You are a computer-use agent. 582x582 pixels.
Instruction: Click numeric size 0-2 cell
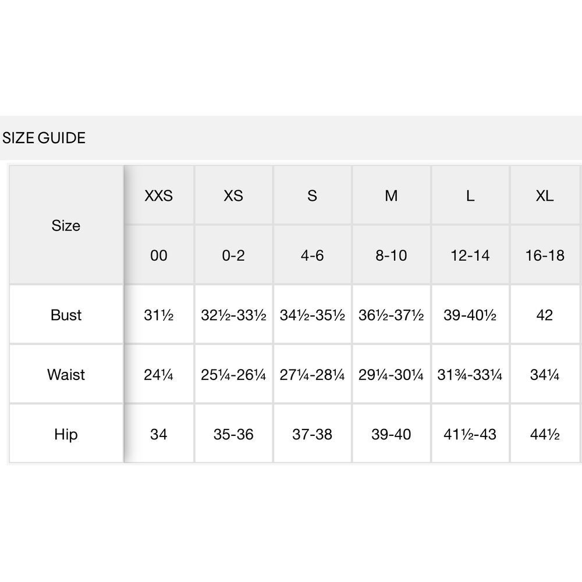(233, 255)
